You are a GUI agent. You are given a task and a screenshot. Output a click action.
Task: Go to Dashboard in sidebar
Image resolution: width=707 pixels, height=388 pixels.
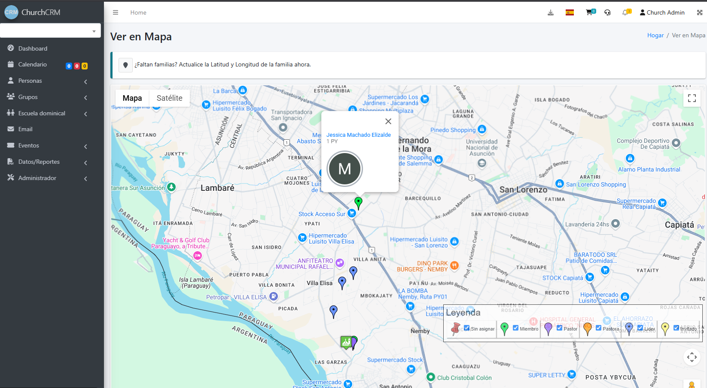click(x=33, y=48)
